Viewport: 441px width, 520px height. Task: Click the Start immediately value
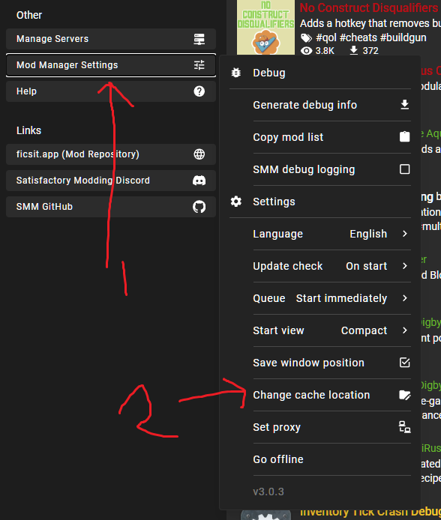point(341,298)
